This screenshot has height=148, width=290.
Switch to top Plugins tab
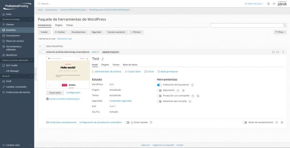pos(59,25)
